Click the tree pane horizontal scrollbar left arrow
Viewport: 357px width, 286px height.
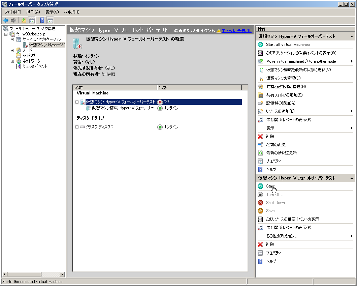[x=4, y=274]
